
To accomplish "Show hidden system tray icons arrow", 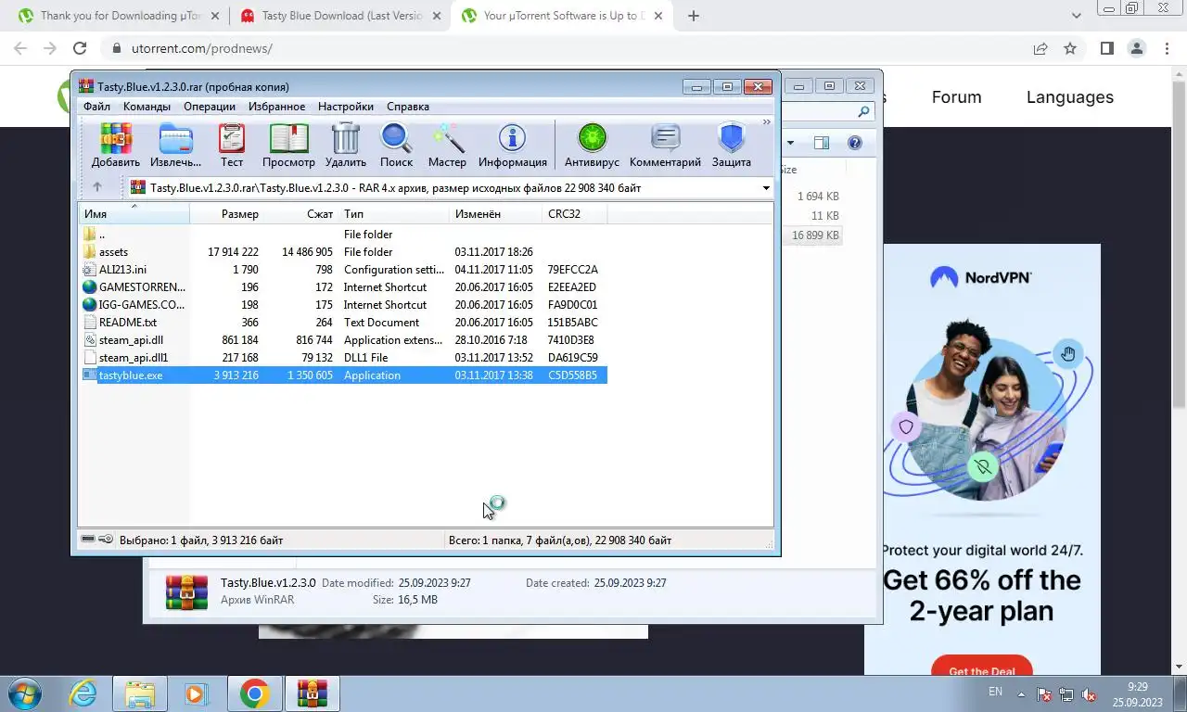I will 1022,693.
